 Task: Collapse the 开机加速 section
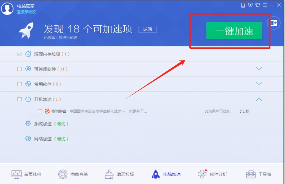pos(259,99)
